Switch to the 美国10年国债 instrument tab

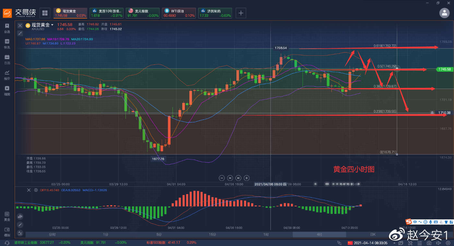click(x=107, y=13)
